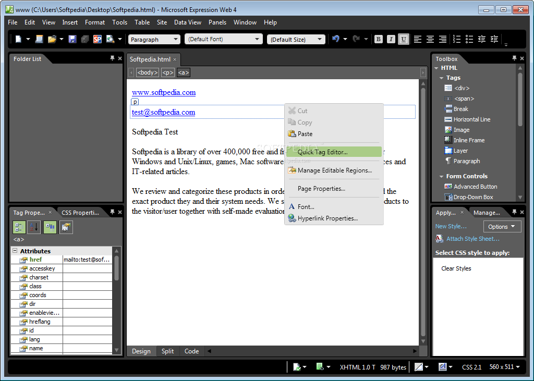Choose Quick Tag Editor from context menu
This screenshot has height=381, width=534.
coord(334,152)
